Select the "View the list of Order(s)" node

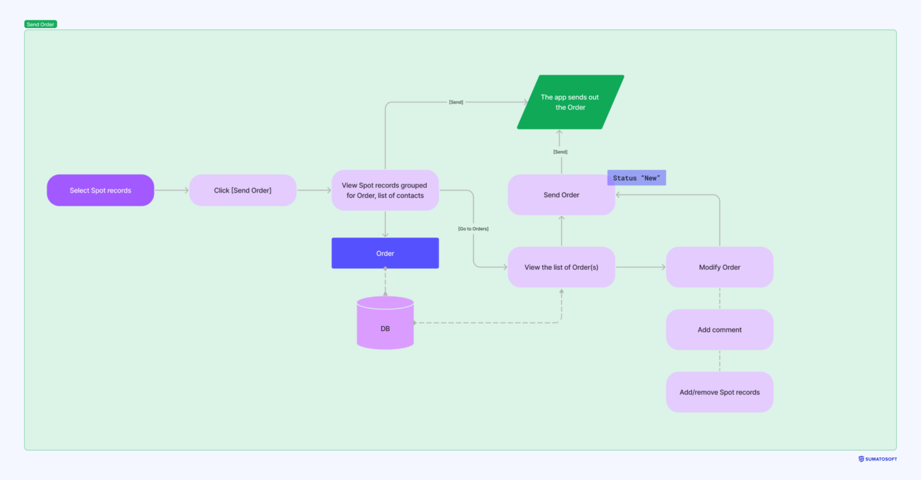point(561,267)
